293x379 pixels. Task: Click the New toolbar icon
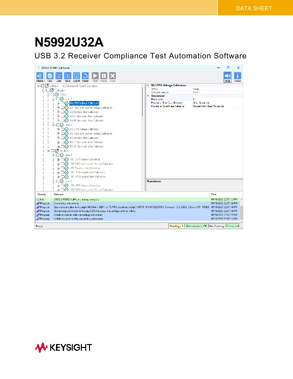click(50, 77)
